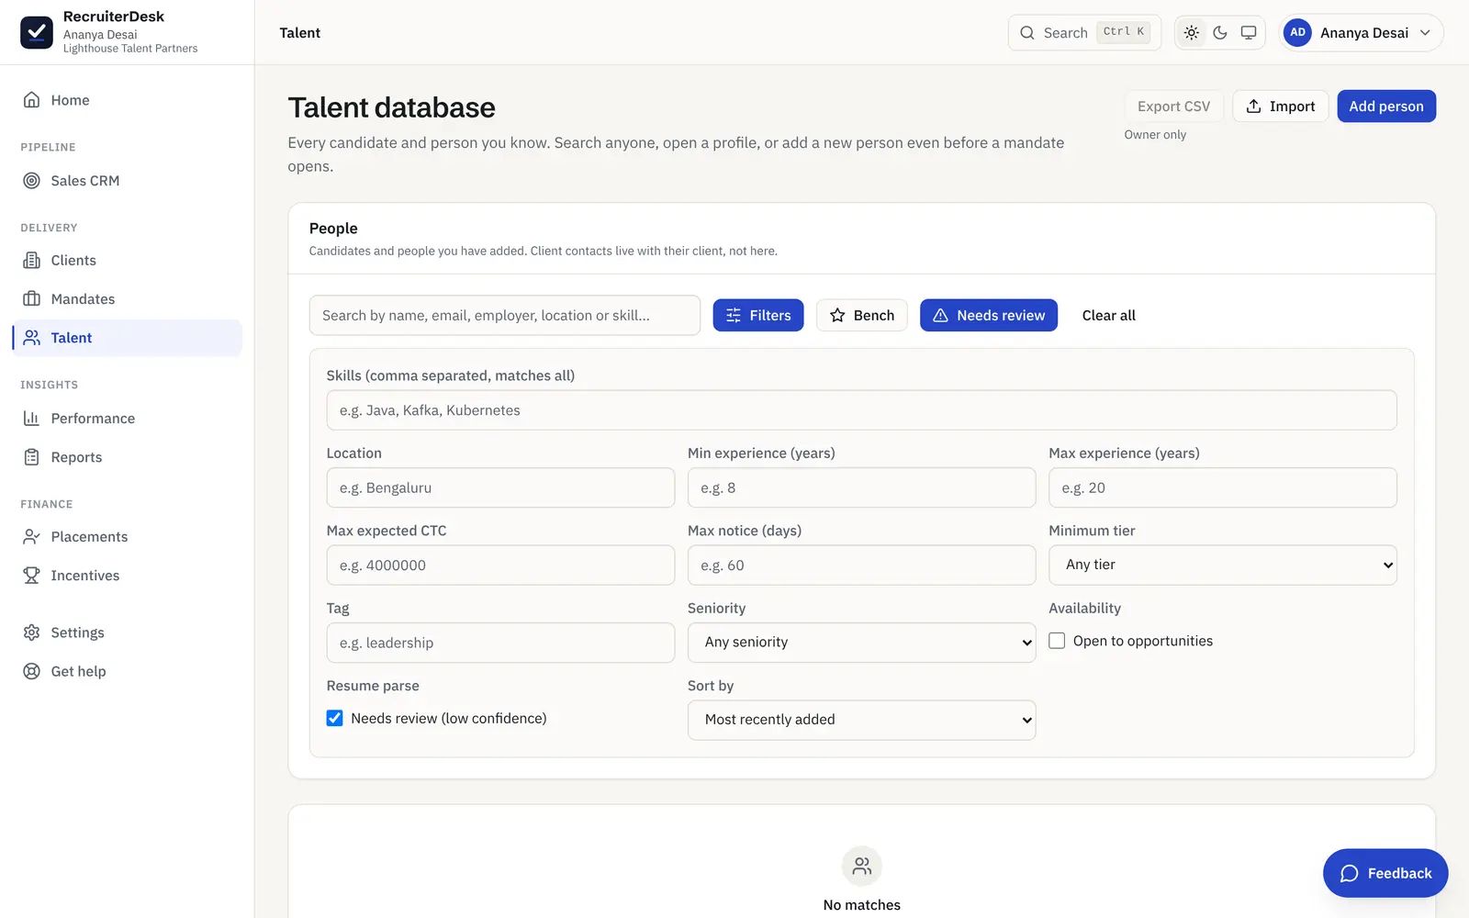This screenshot has width=1469, height=918.
Task: Open Settings in the sidebar
Action: (128, 633)
